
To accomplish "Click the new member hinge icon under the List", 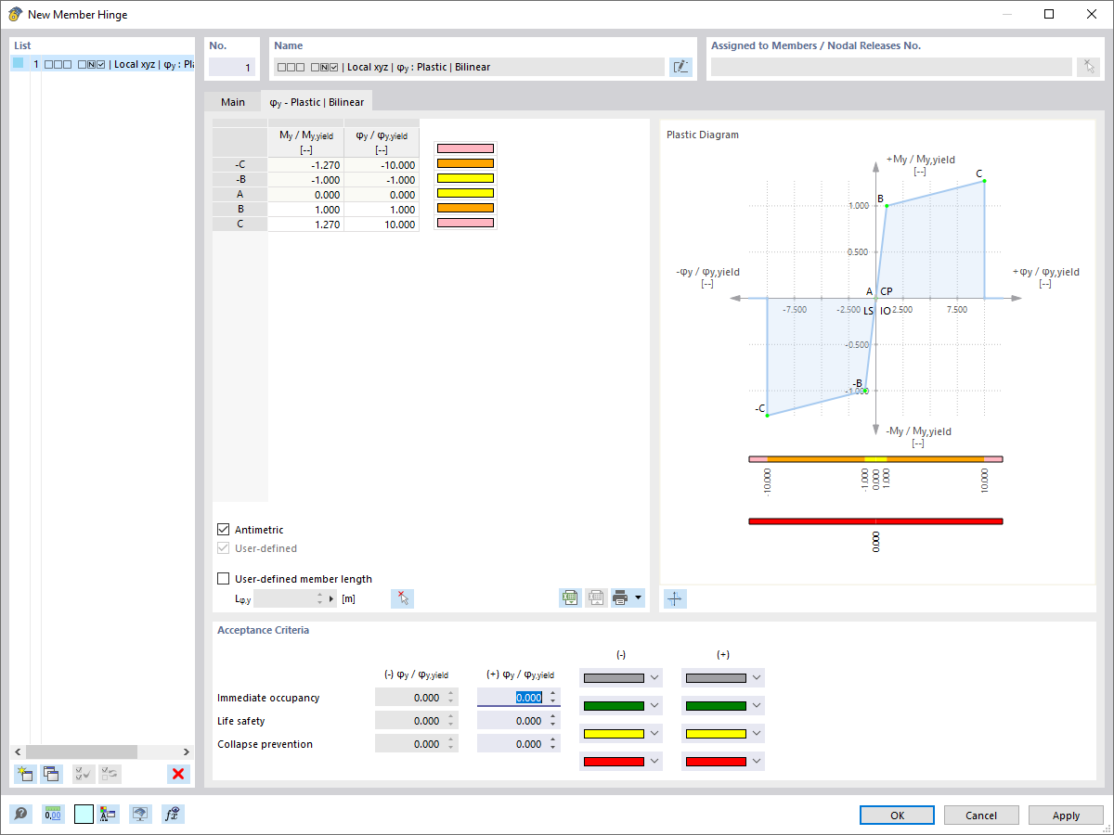I will pyautogui.click(x=25, y=774).
